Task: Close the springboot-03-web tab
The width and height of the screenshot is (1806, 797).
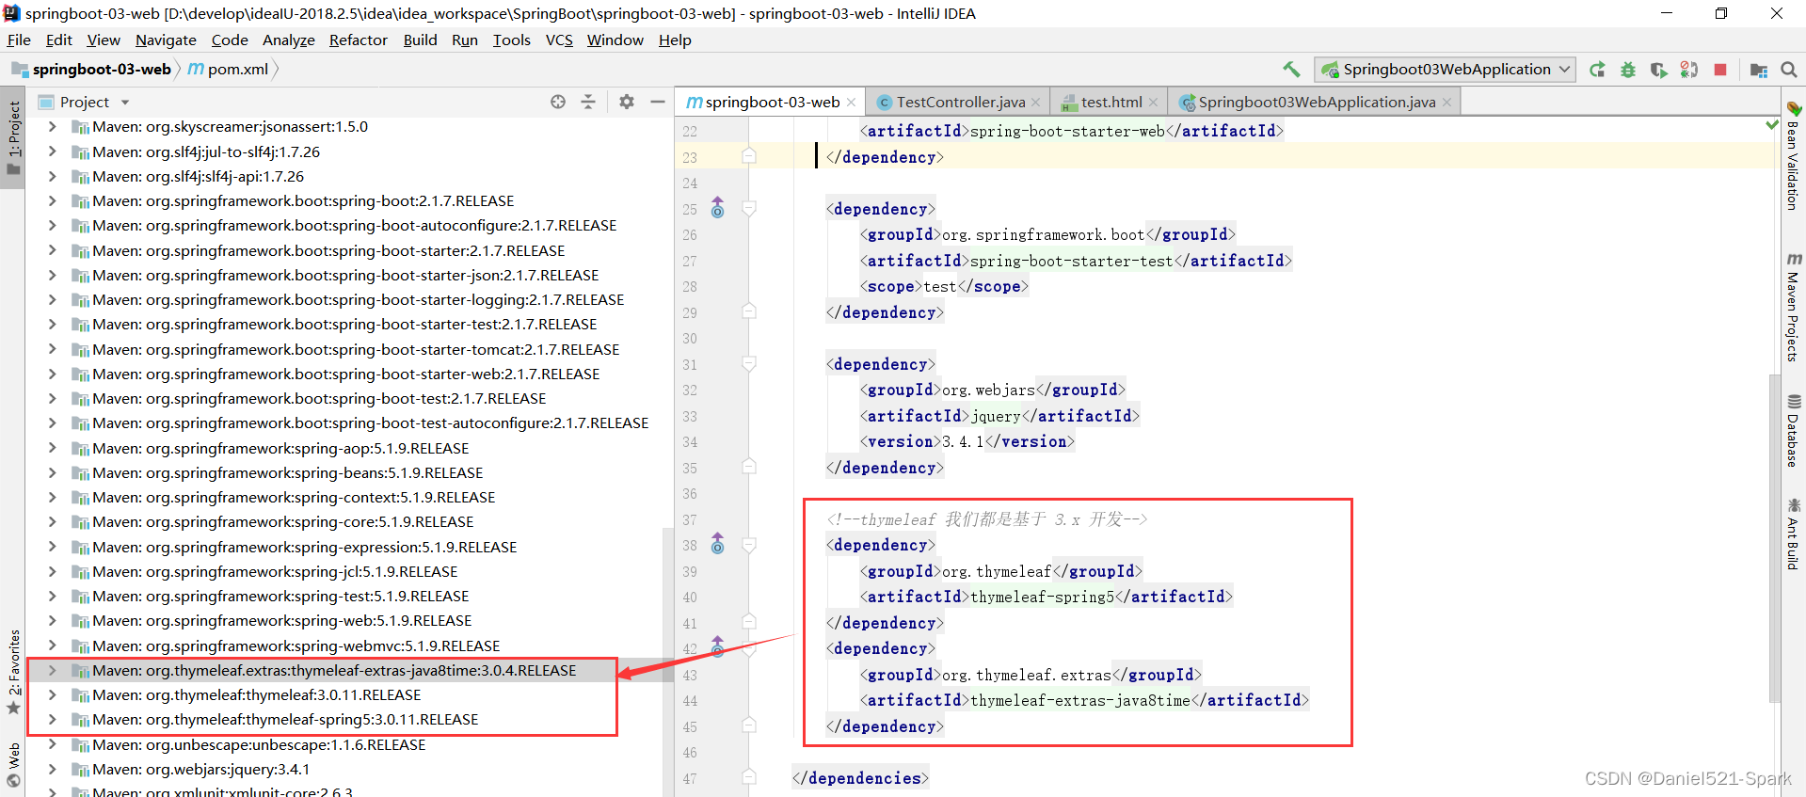Action: coord(852,102)
